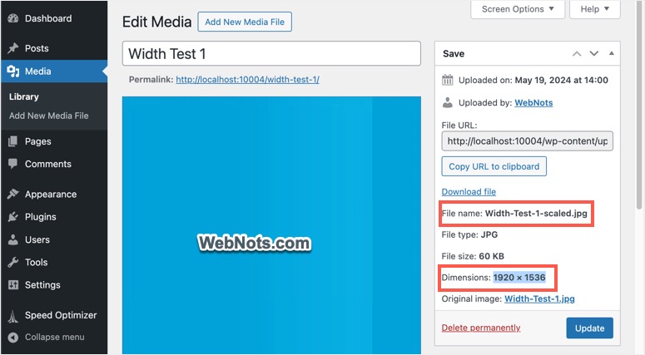Click the Appearance paintbrush icon
The image size is (645, 355).
tap(13, 194)
